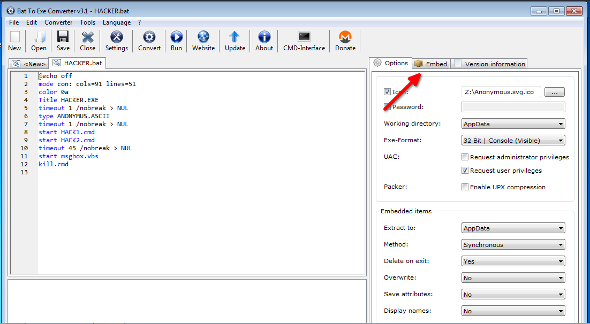This screenshot has width=590, height=324.
Task: Click the New file toolbar icon
Action: point(14,41)
